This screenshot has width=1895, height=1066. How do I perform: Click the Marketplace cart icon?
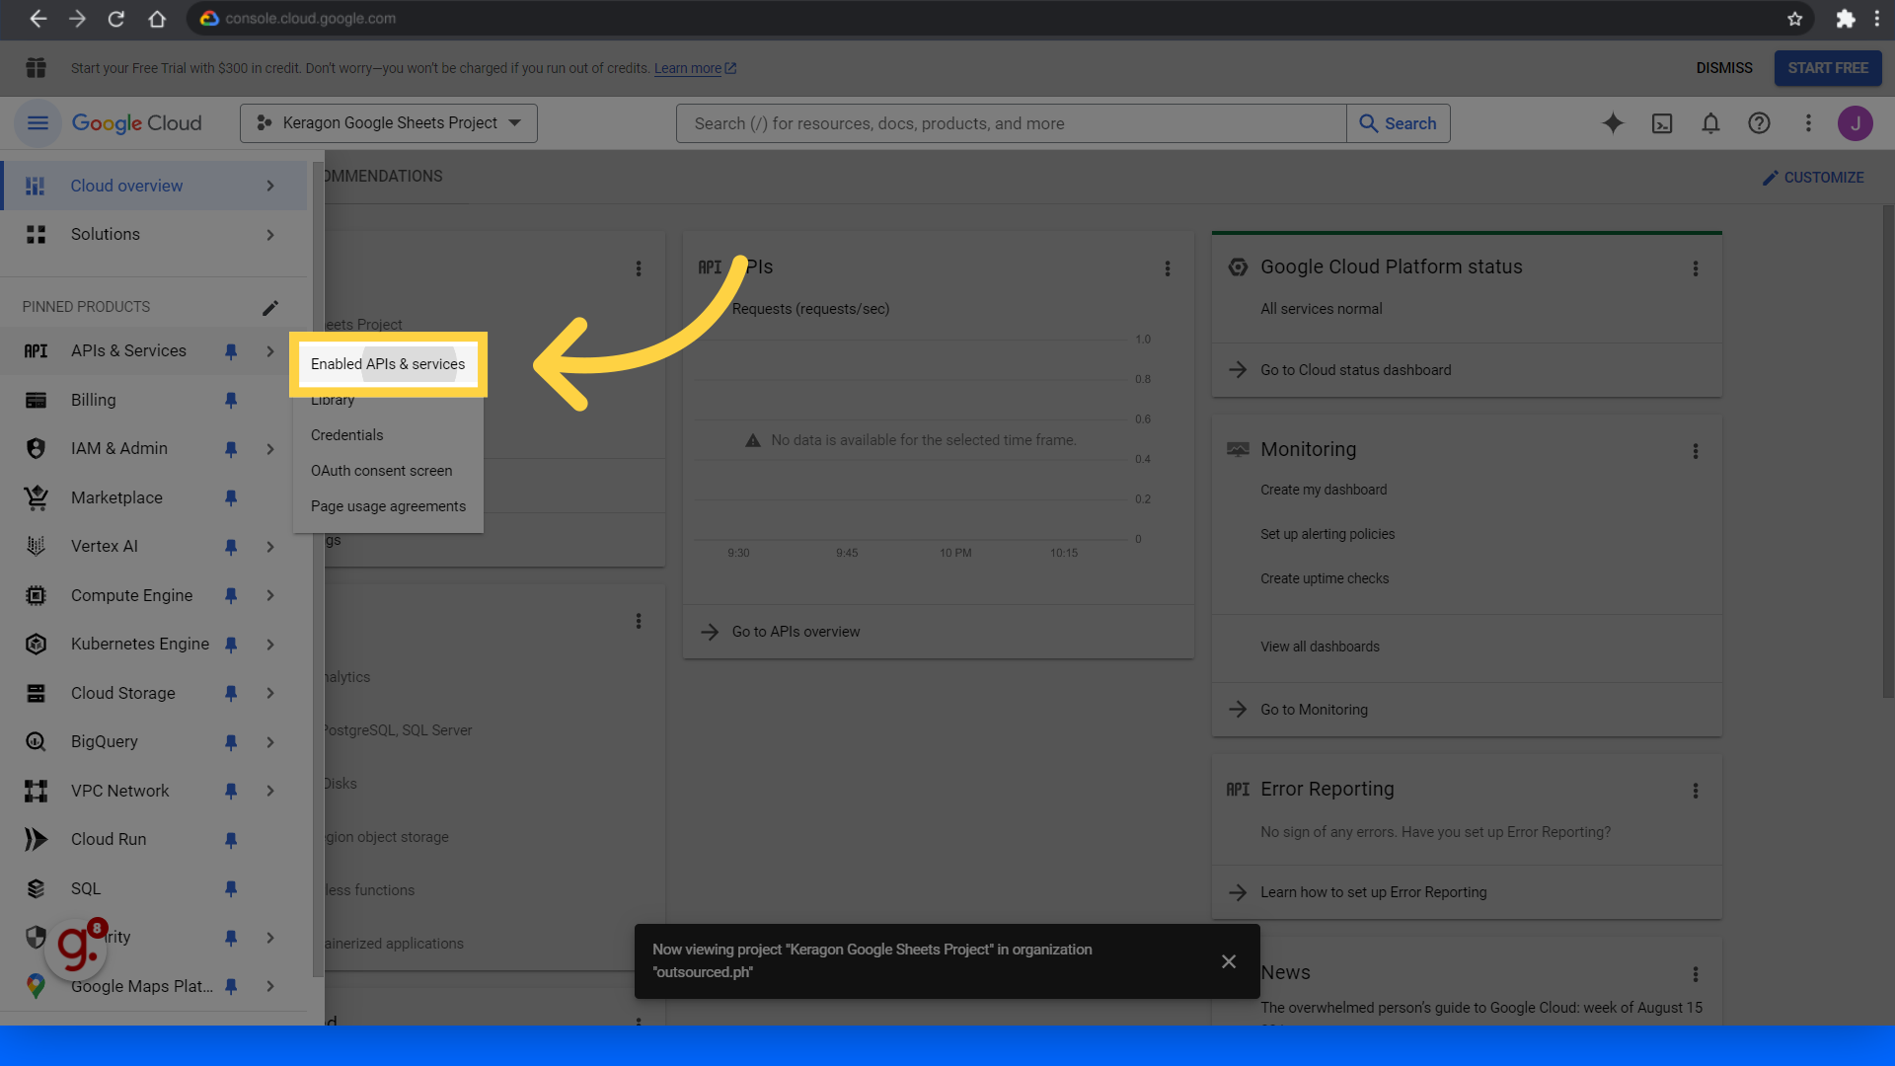pos(36,497)
